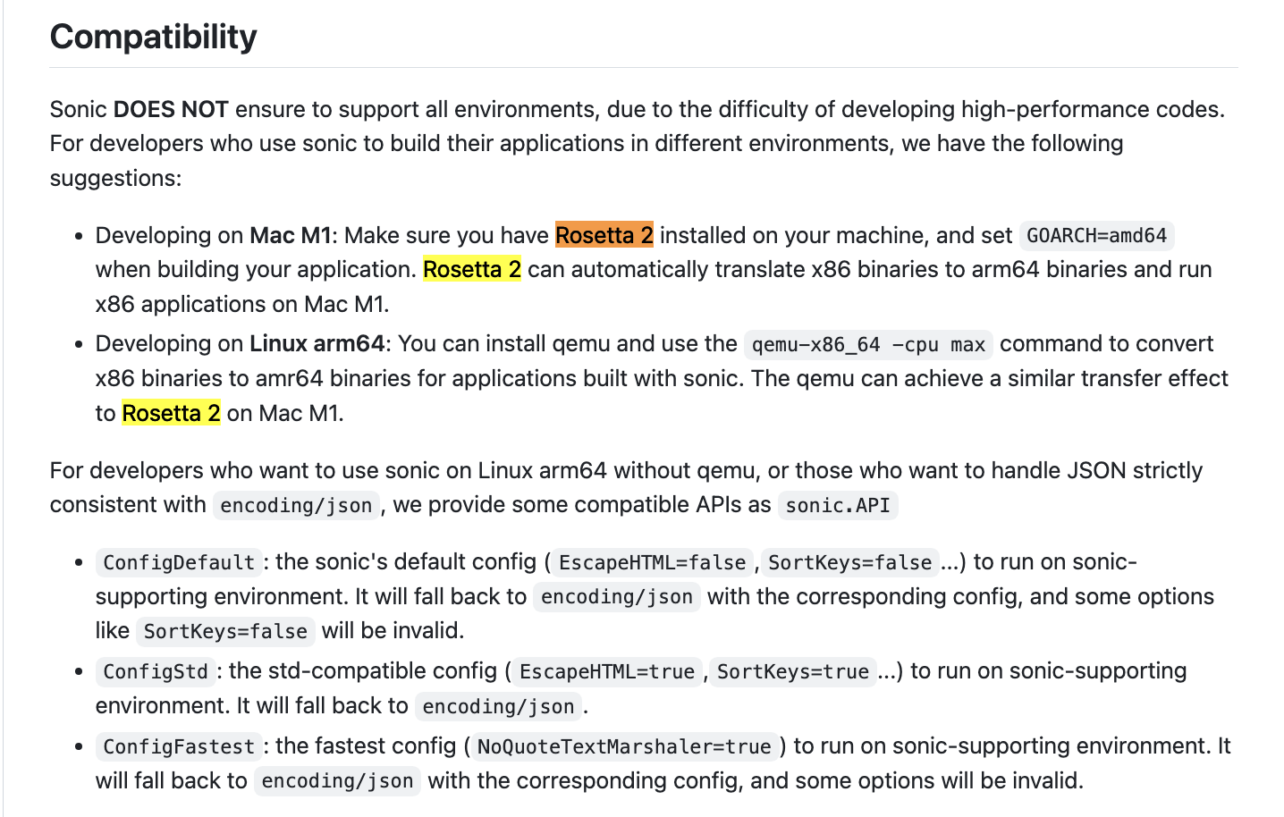Click the ConfigDefault code label
Image resolution: width=1284 pixels, height=817 pixels.
click(x=179, y=562)
